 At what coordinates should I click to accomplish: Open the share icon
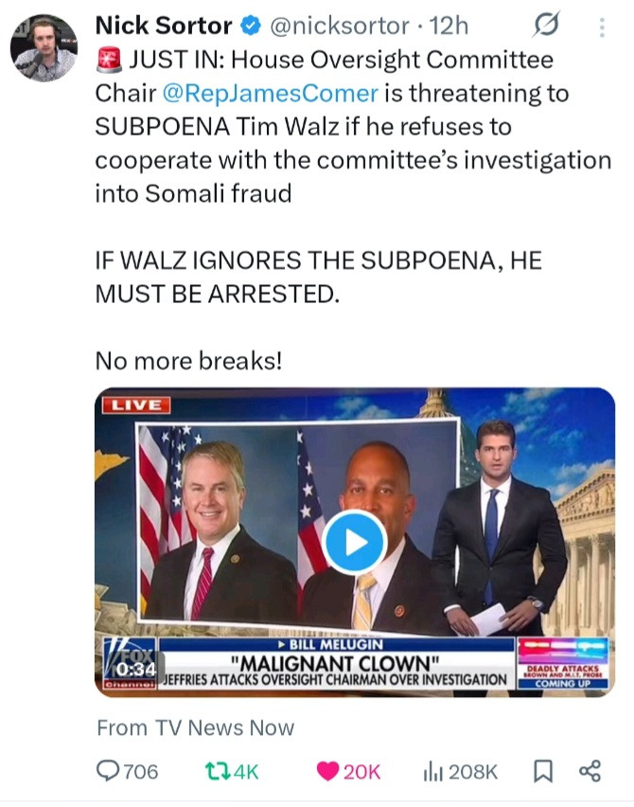pyautogui.click(x=590, y=771)
